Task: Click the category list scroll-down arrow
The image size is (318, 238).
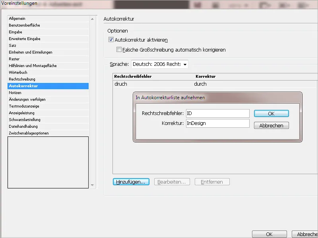Action: click(x=93, y=185)
